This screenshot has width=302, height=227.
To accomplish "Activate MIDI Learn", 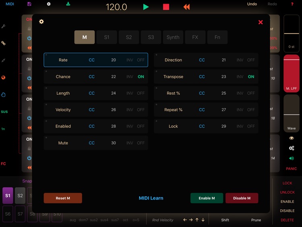I will (x=151, y=198).
